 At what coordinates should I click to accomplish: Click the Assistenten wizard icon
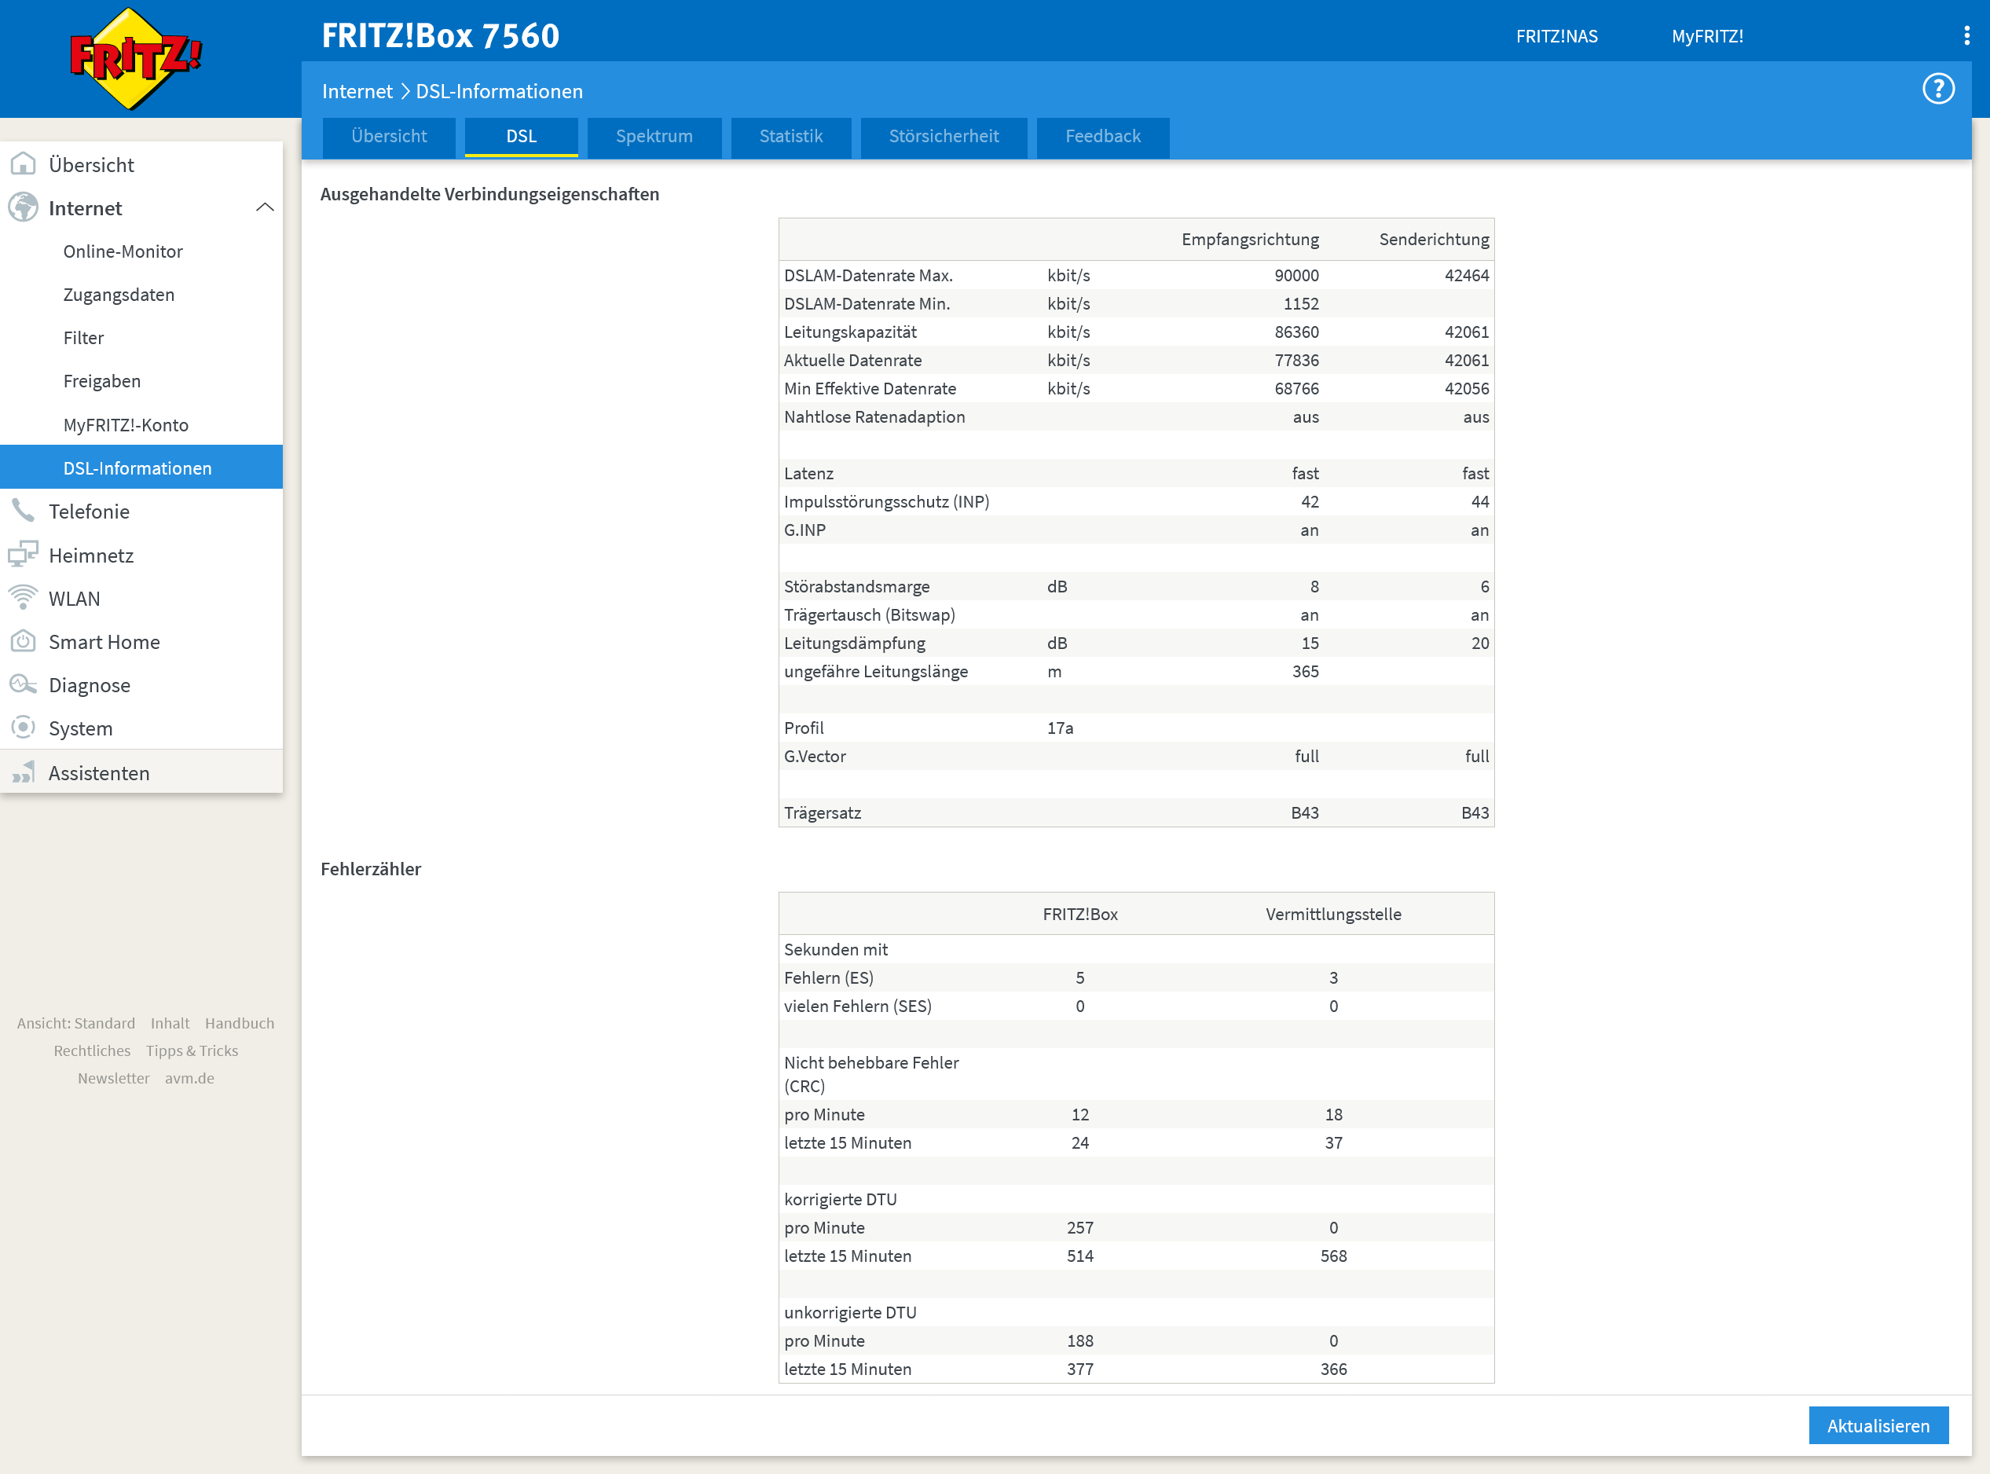(x=24, y=772)
